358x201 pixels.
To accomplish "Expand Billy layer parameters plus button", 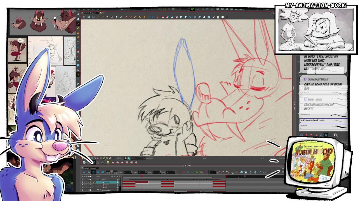I will coord(117,188).
